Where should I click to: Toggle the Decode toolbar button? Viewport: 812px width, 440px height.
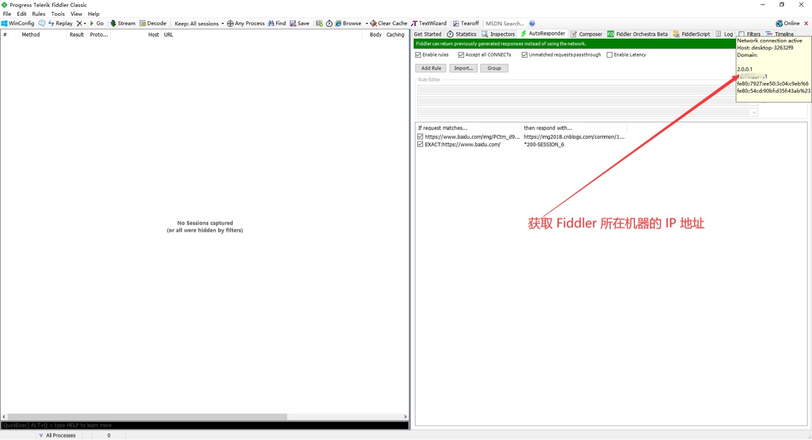[152, 23]
